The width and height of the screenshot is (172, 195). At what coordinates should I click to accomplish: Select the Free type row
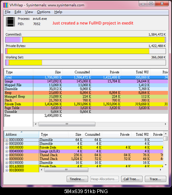pyautogui.click(x=86, y=116)
